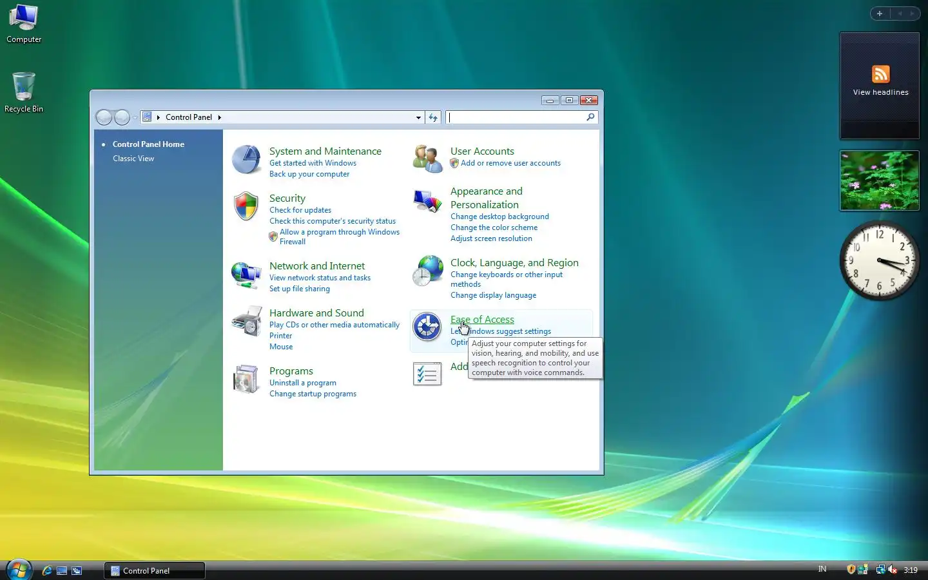Click the network connection tray icon
Image resolution: width=928 pixels, height=580 pixels.
click(880, 569)
